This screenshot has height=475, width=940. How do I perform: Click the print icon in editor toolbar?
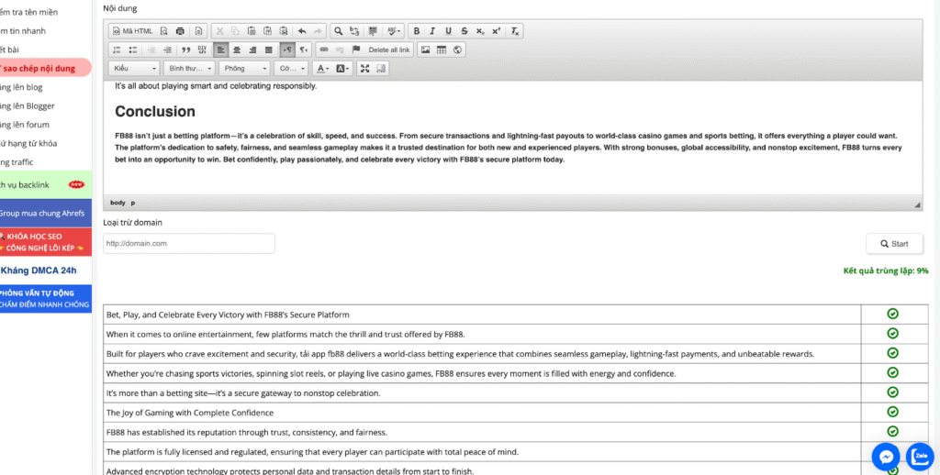click(180, 30)
